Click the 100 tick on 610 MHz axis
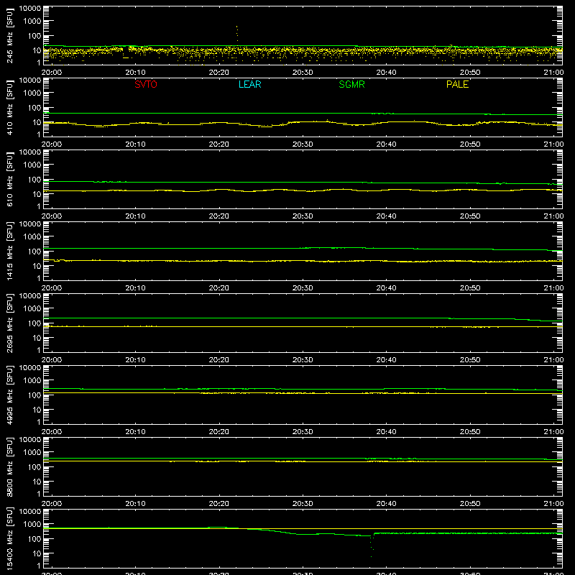 pos(34,180)
